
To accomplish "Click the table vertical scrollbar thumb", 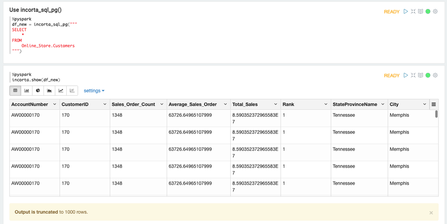I will (x=436, y=114).
